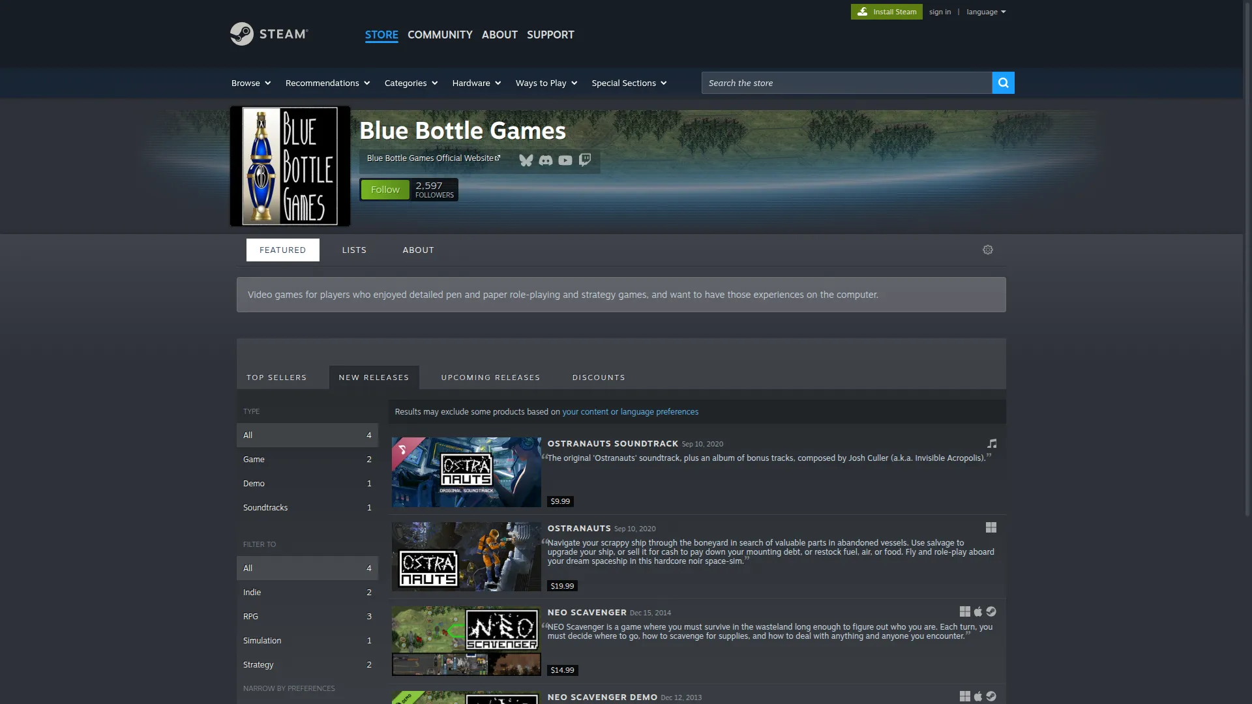Viewport: 1252px width, 704px height.
Task: Open OSTRANAUTS SOUNDTRACK title
Action: [x=613, y=444]
